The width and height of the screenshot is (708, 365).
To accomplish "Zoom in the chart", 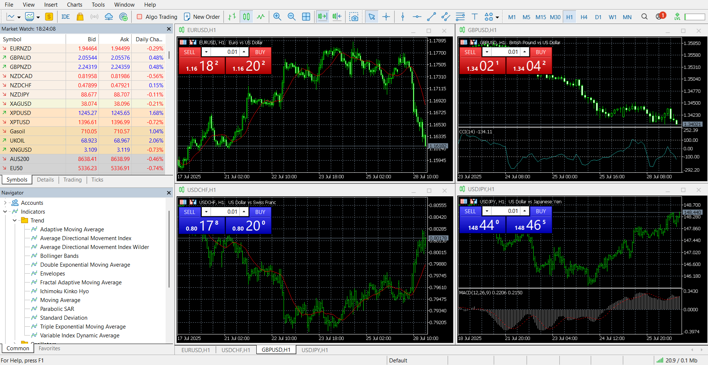I will coord(277,17).
